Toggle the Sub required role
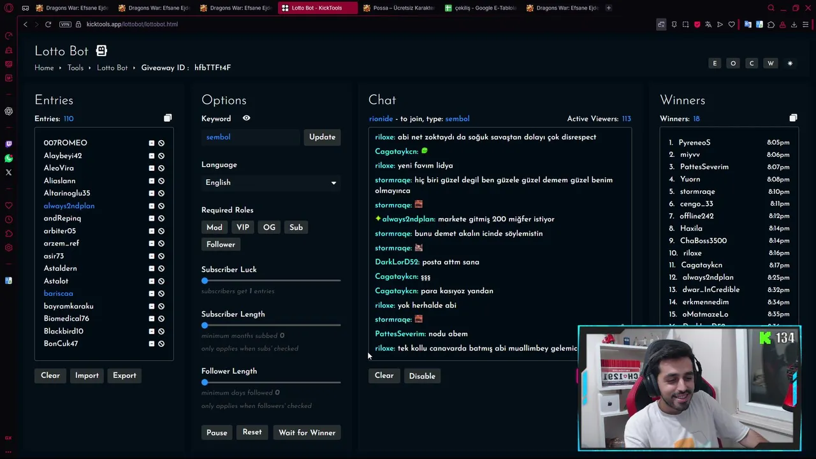The width and height of the screenshot is (816, 459). tap(296, 228)
